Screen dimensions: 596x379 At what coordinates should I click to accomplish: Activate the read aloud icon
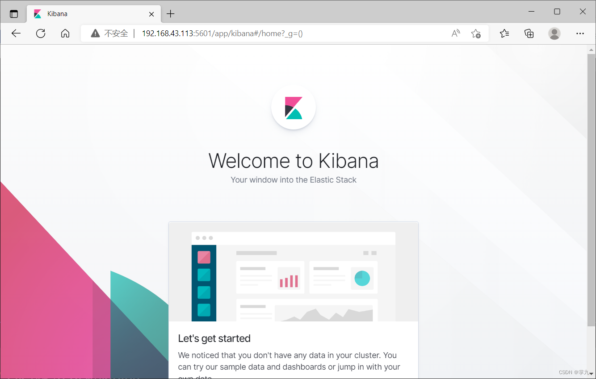[x=456, y=33]
